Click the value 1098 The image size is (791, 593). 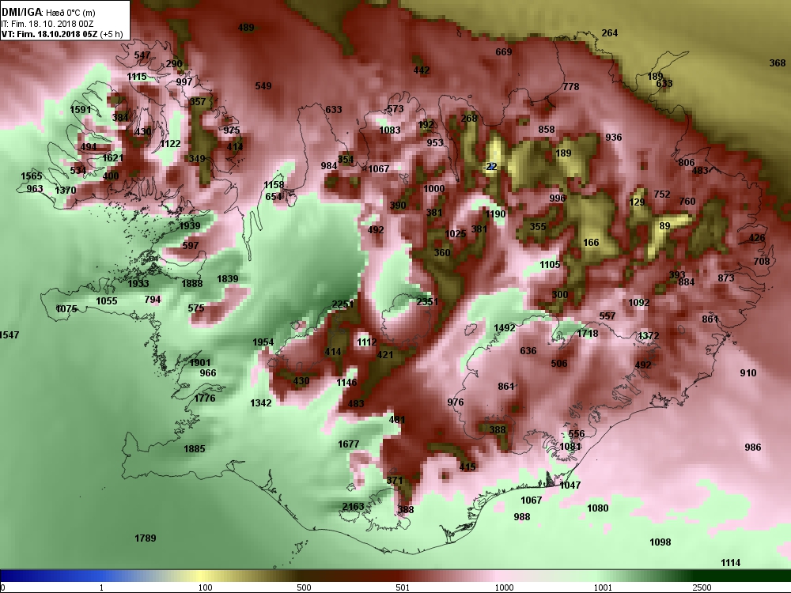tap(660, 542)
